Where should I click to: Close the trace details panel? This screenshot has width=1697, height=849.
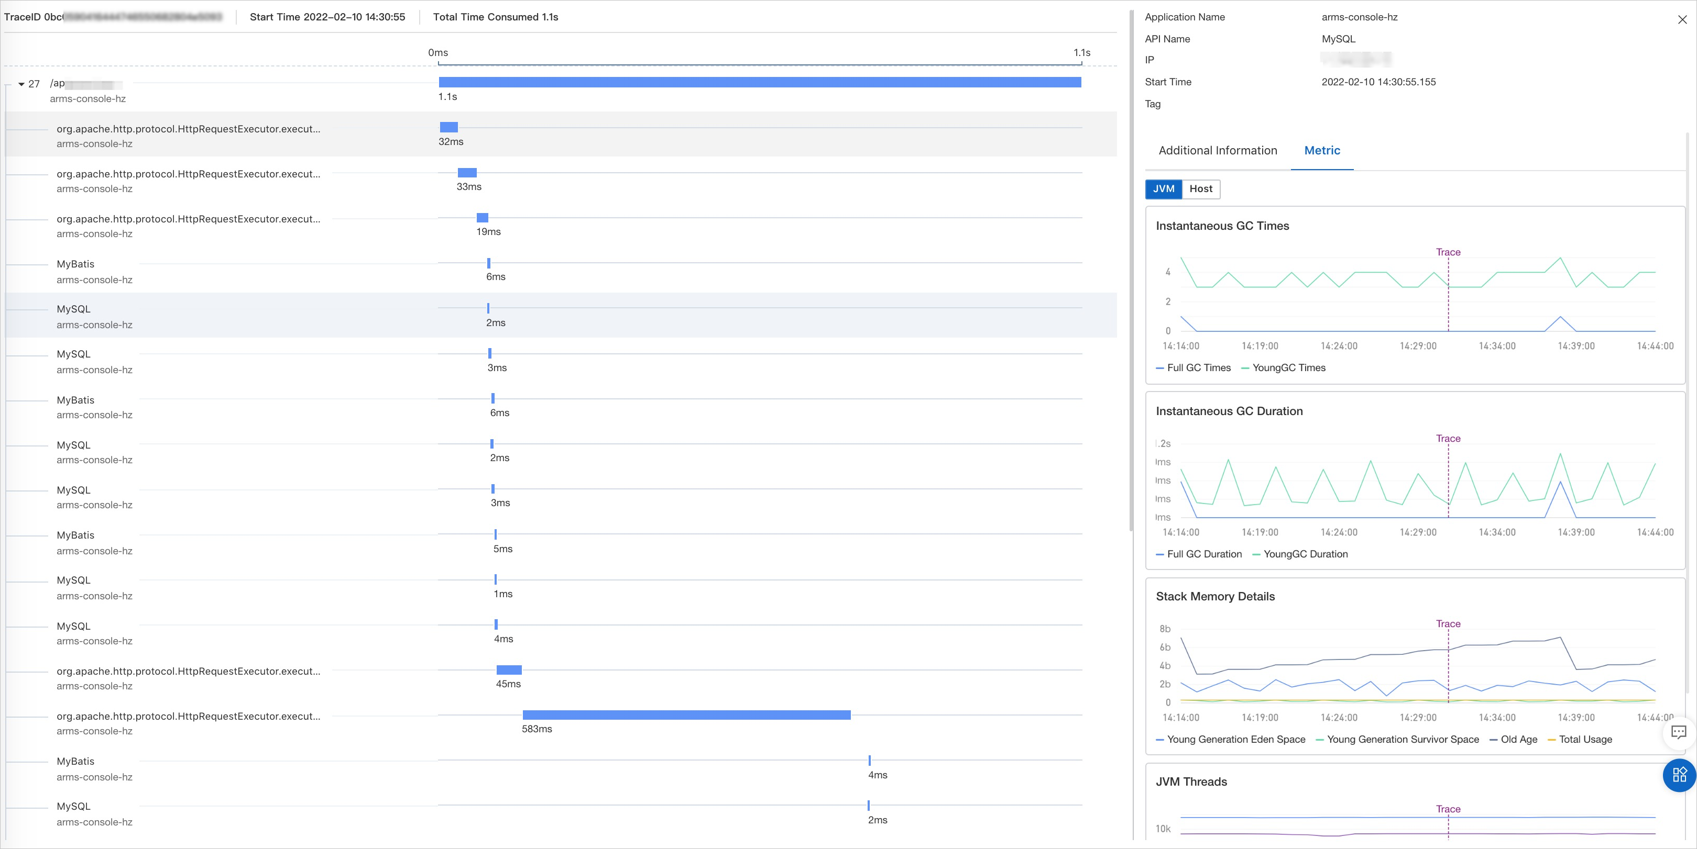1683,19
